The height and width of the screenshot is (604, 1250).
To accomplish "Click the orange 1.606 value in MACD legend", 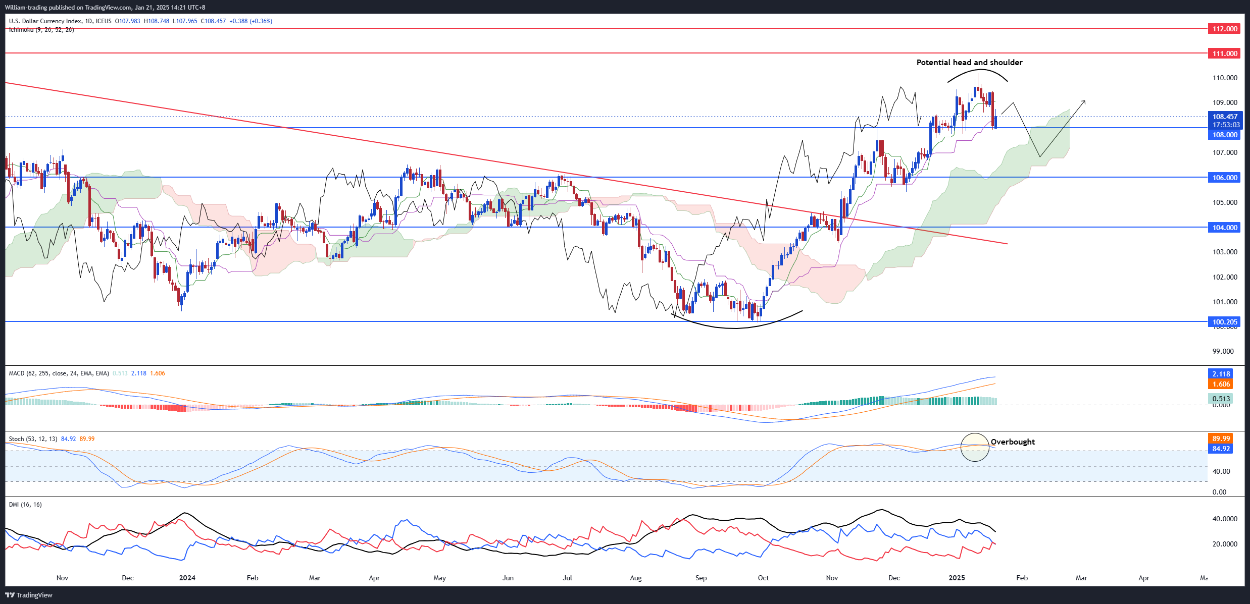I will point(158,373).
